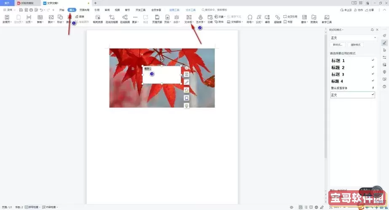The image size is (389, 210).
Task: Switch to reading view in status bar
Action: [311, 207]
